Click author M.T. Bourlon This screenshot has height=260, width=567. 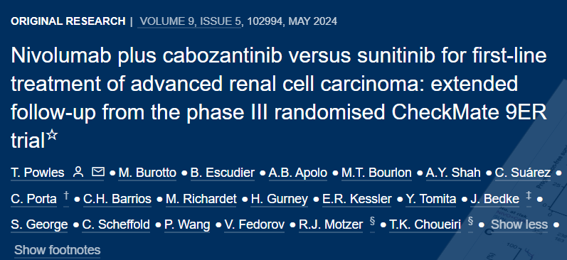pos(376,173)
